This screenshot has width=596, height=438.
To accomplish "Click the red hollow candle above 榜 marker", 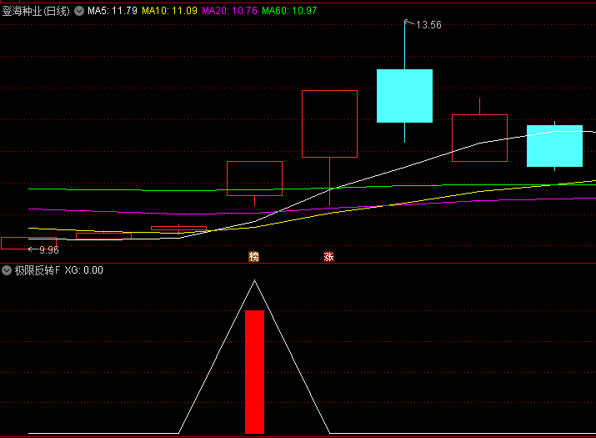I will [254, 179].
